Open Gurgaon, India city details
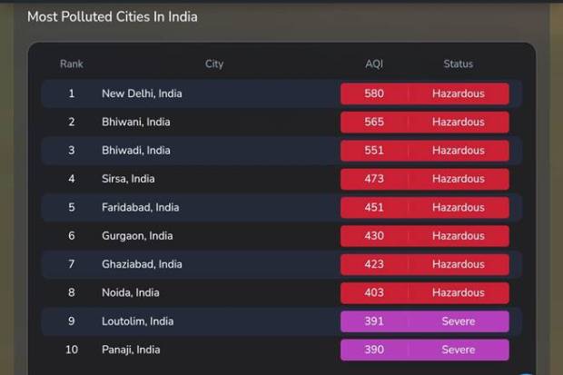Screen dimensions: 563x375 point(137,235)
